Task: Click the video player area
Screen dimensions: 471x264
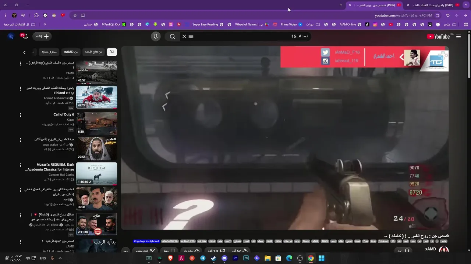Action: pos(285,138)
